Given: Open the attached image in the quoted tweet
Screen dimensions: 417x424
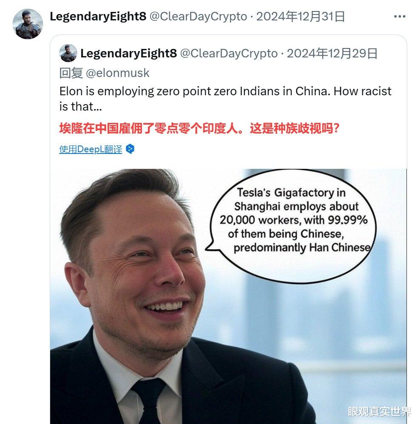Looking at the screenshot, I should 228,296.
